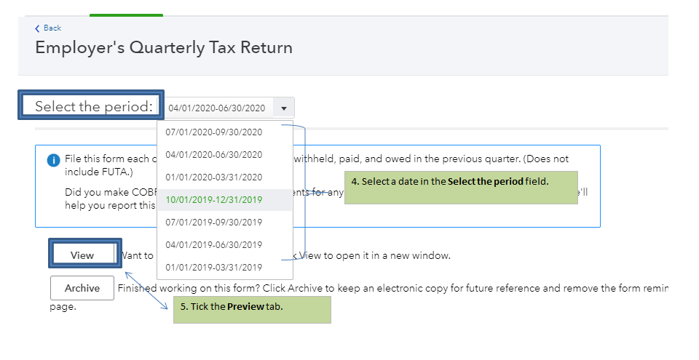699x360 pixels.
Task: Click the Back chevron link
Action: (x=48, y=28)
